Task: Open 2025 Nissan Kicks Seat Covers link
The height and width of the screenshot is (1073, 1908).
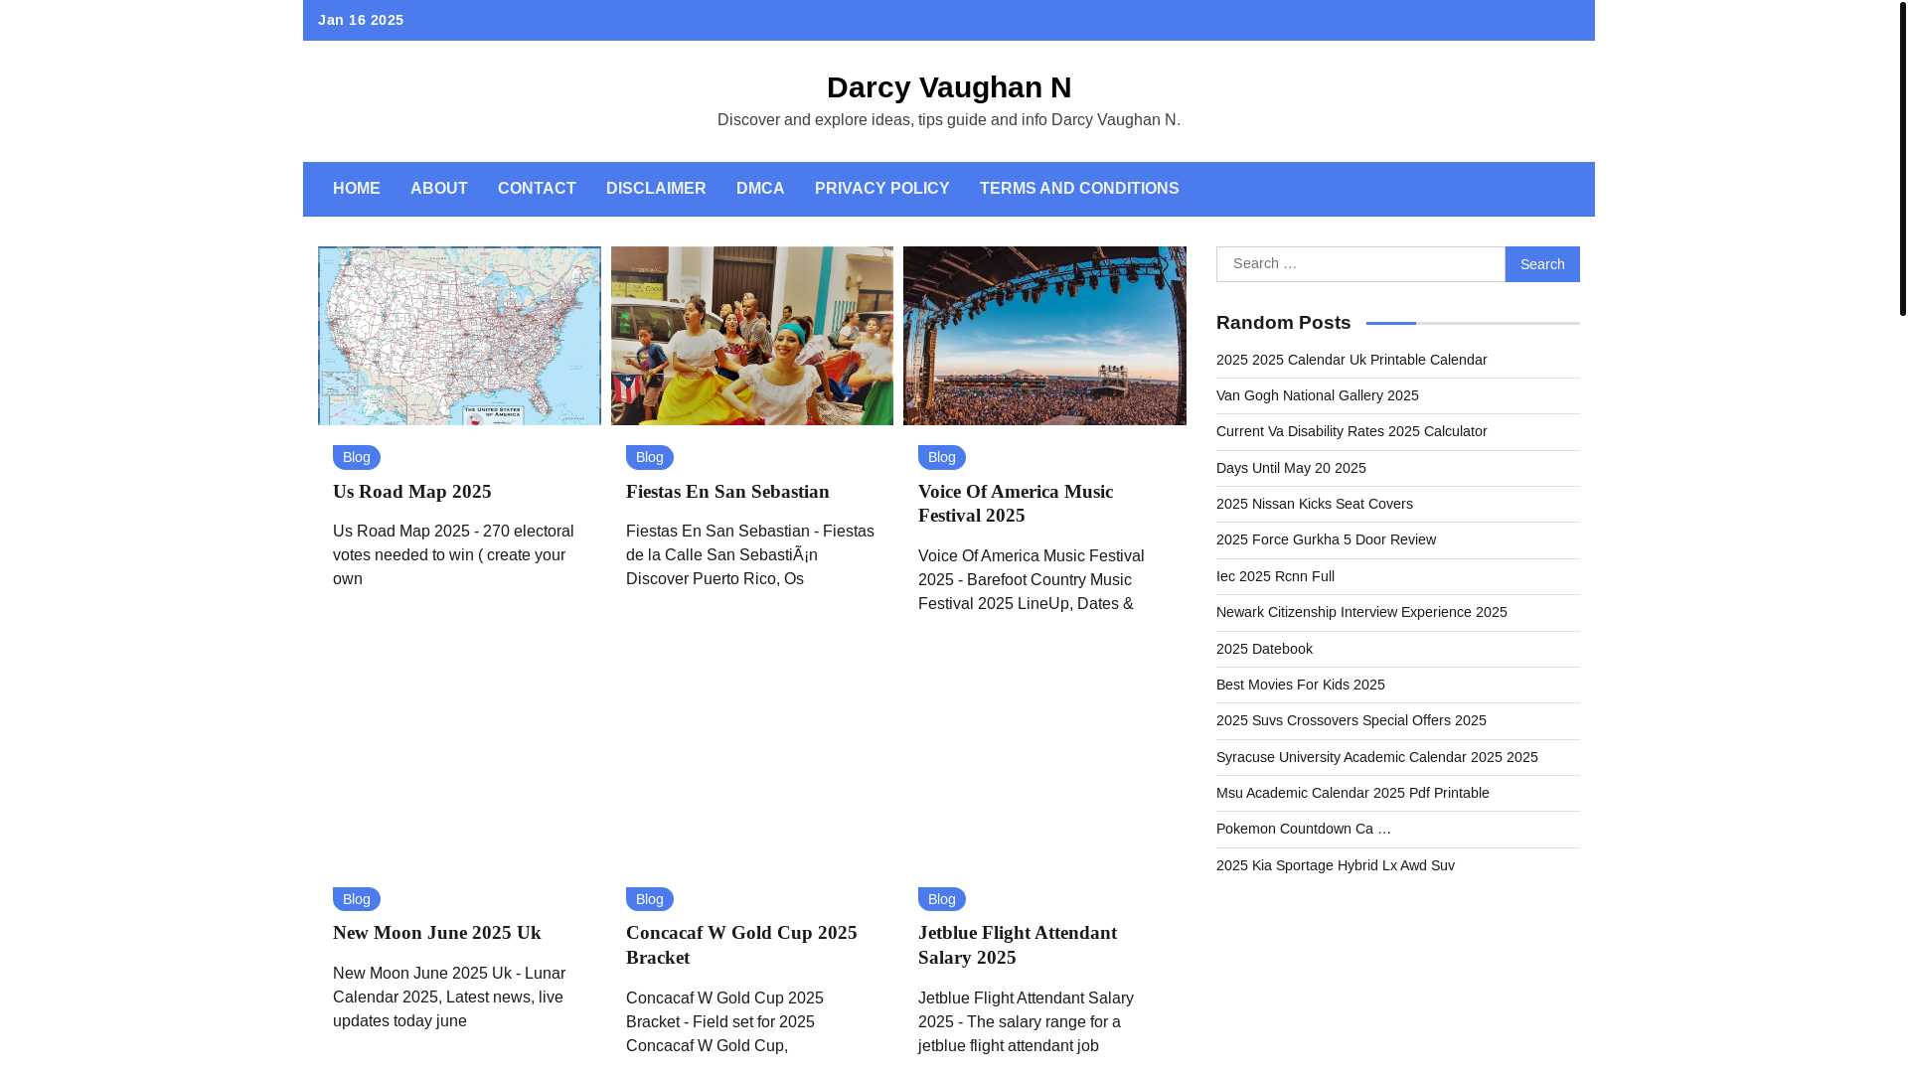Action: tap(1315, 504)
